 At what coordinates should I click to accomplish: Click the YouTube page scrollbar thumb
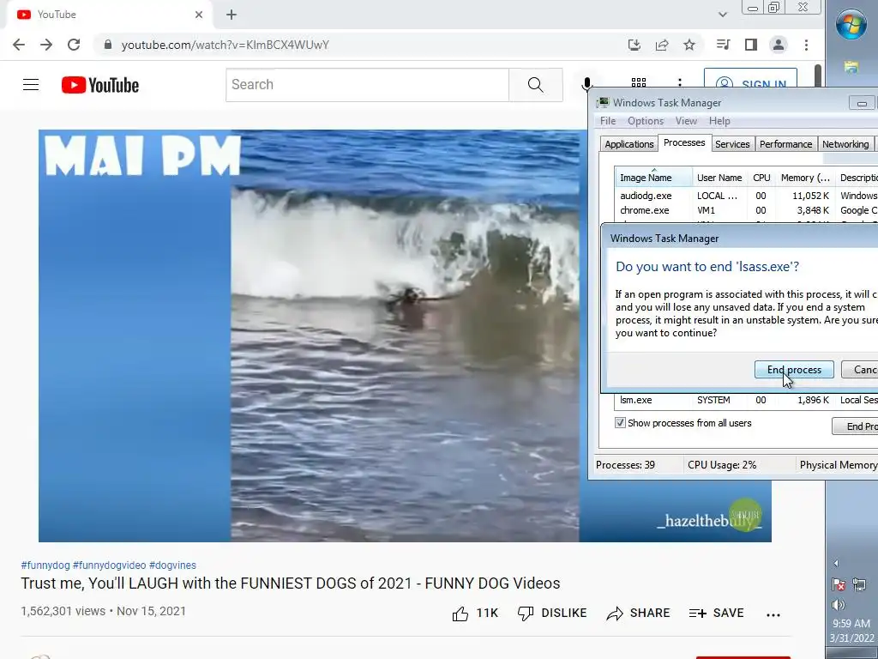818,76
